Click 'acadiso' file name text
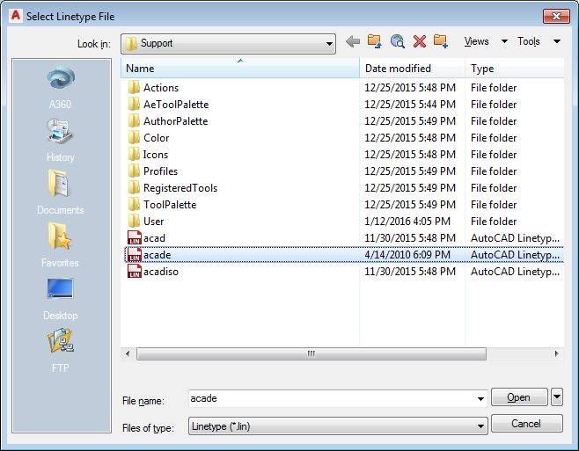Viewport: 579px width, 451px height. pos(161,272)
